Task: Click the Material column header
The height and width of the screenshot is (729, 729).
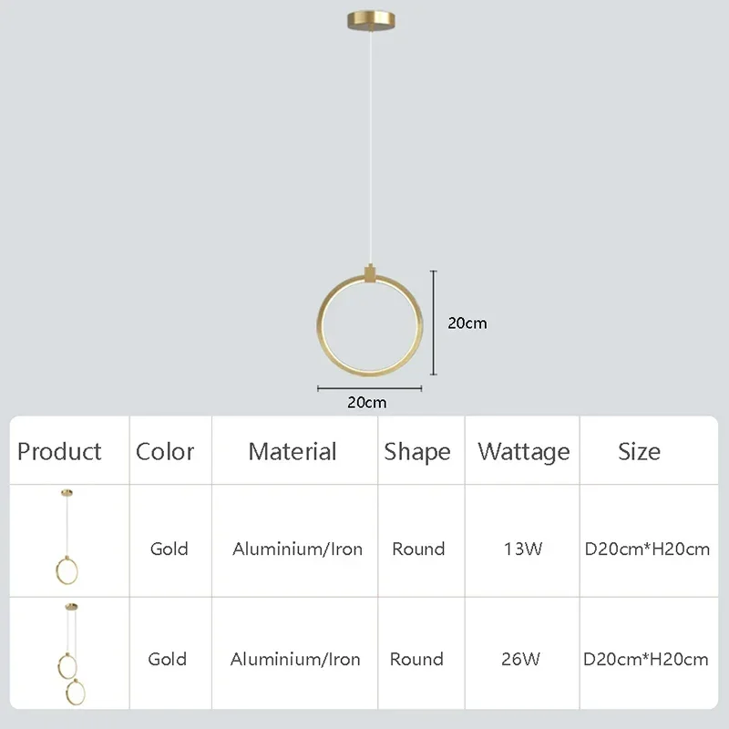Action: pyautogui.click(x=293, y=451)
